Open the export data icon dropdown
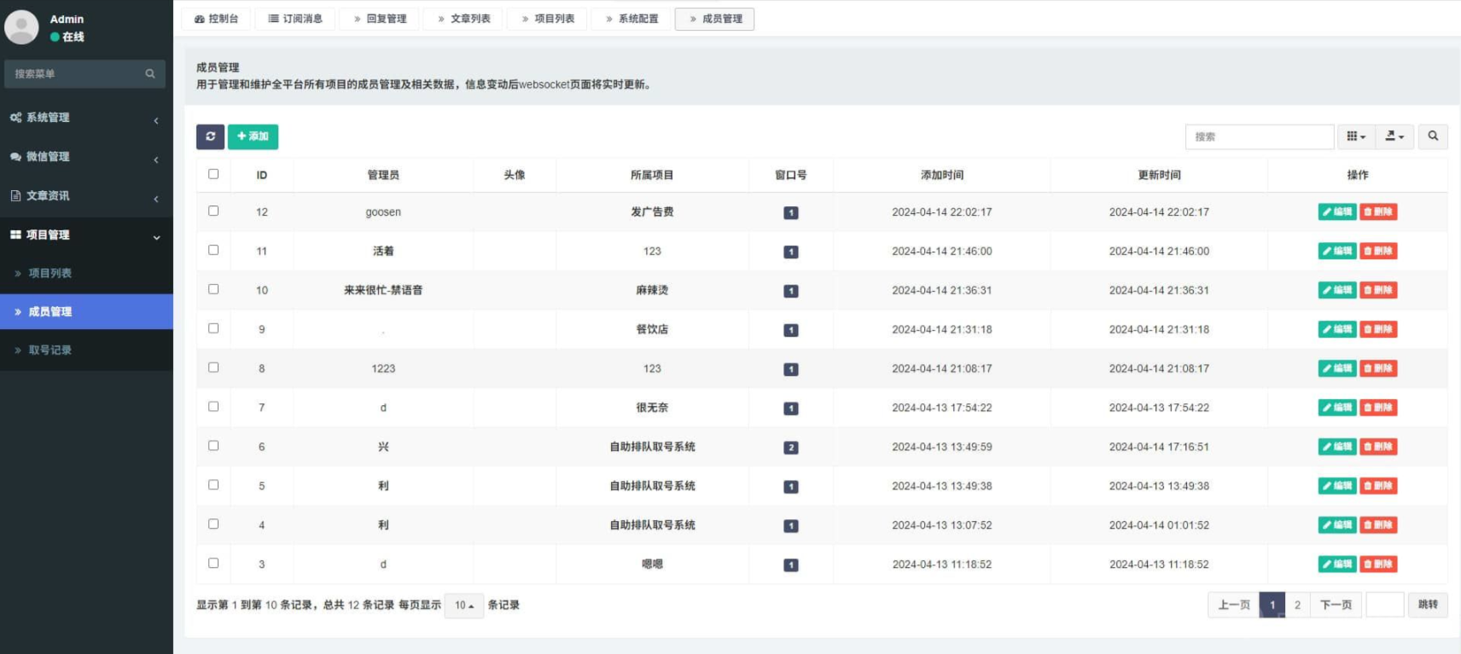The height and width of the screenshot is (654, 1461). pyautogui.click(x=1394, y=136)
